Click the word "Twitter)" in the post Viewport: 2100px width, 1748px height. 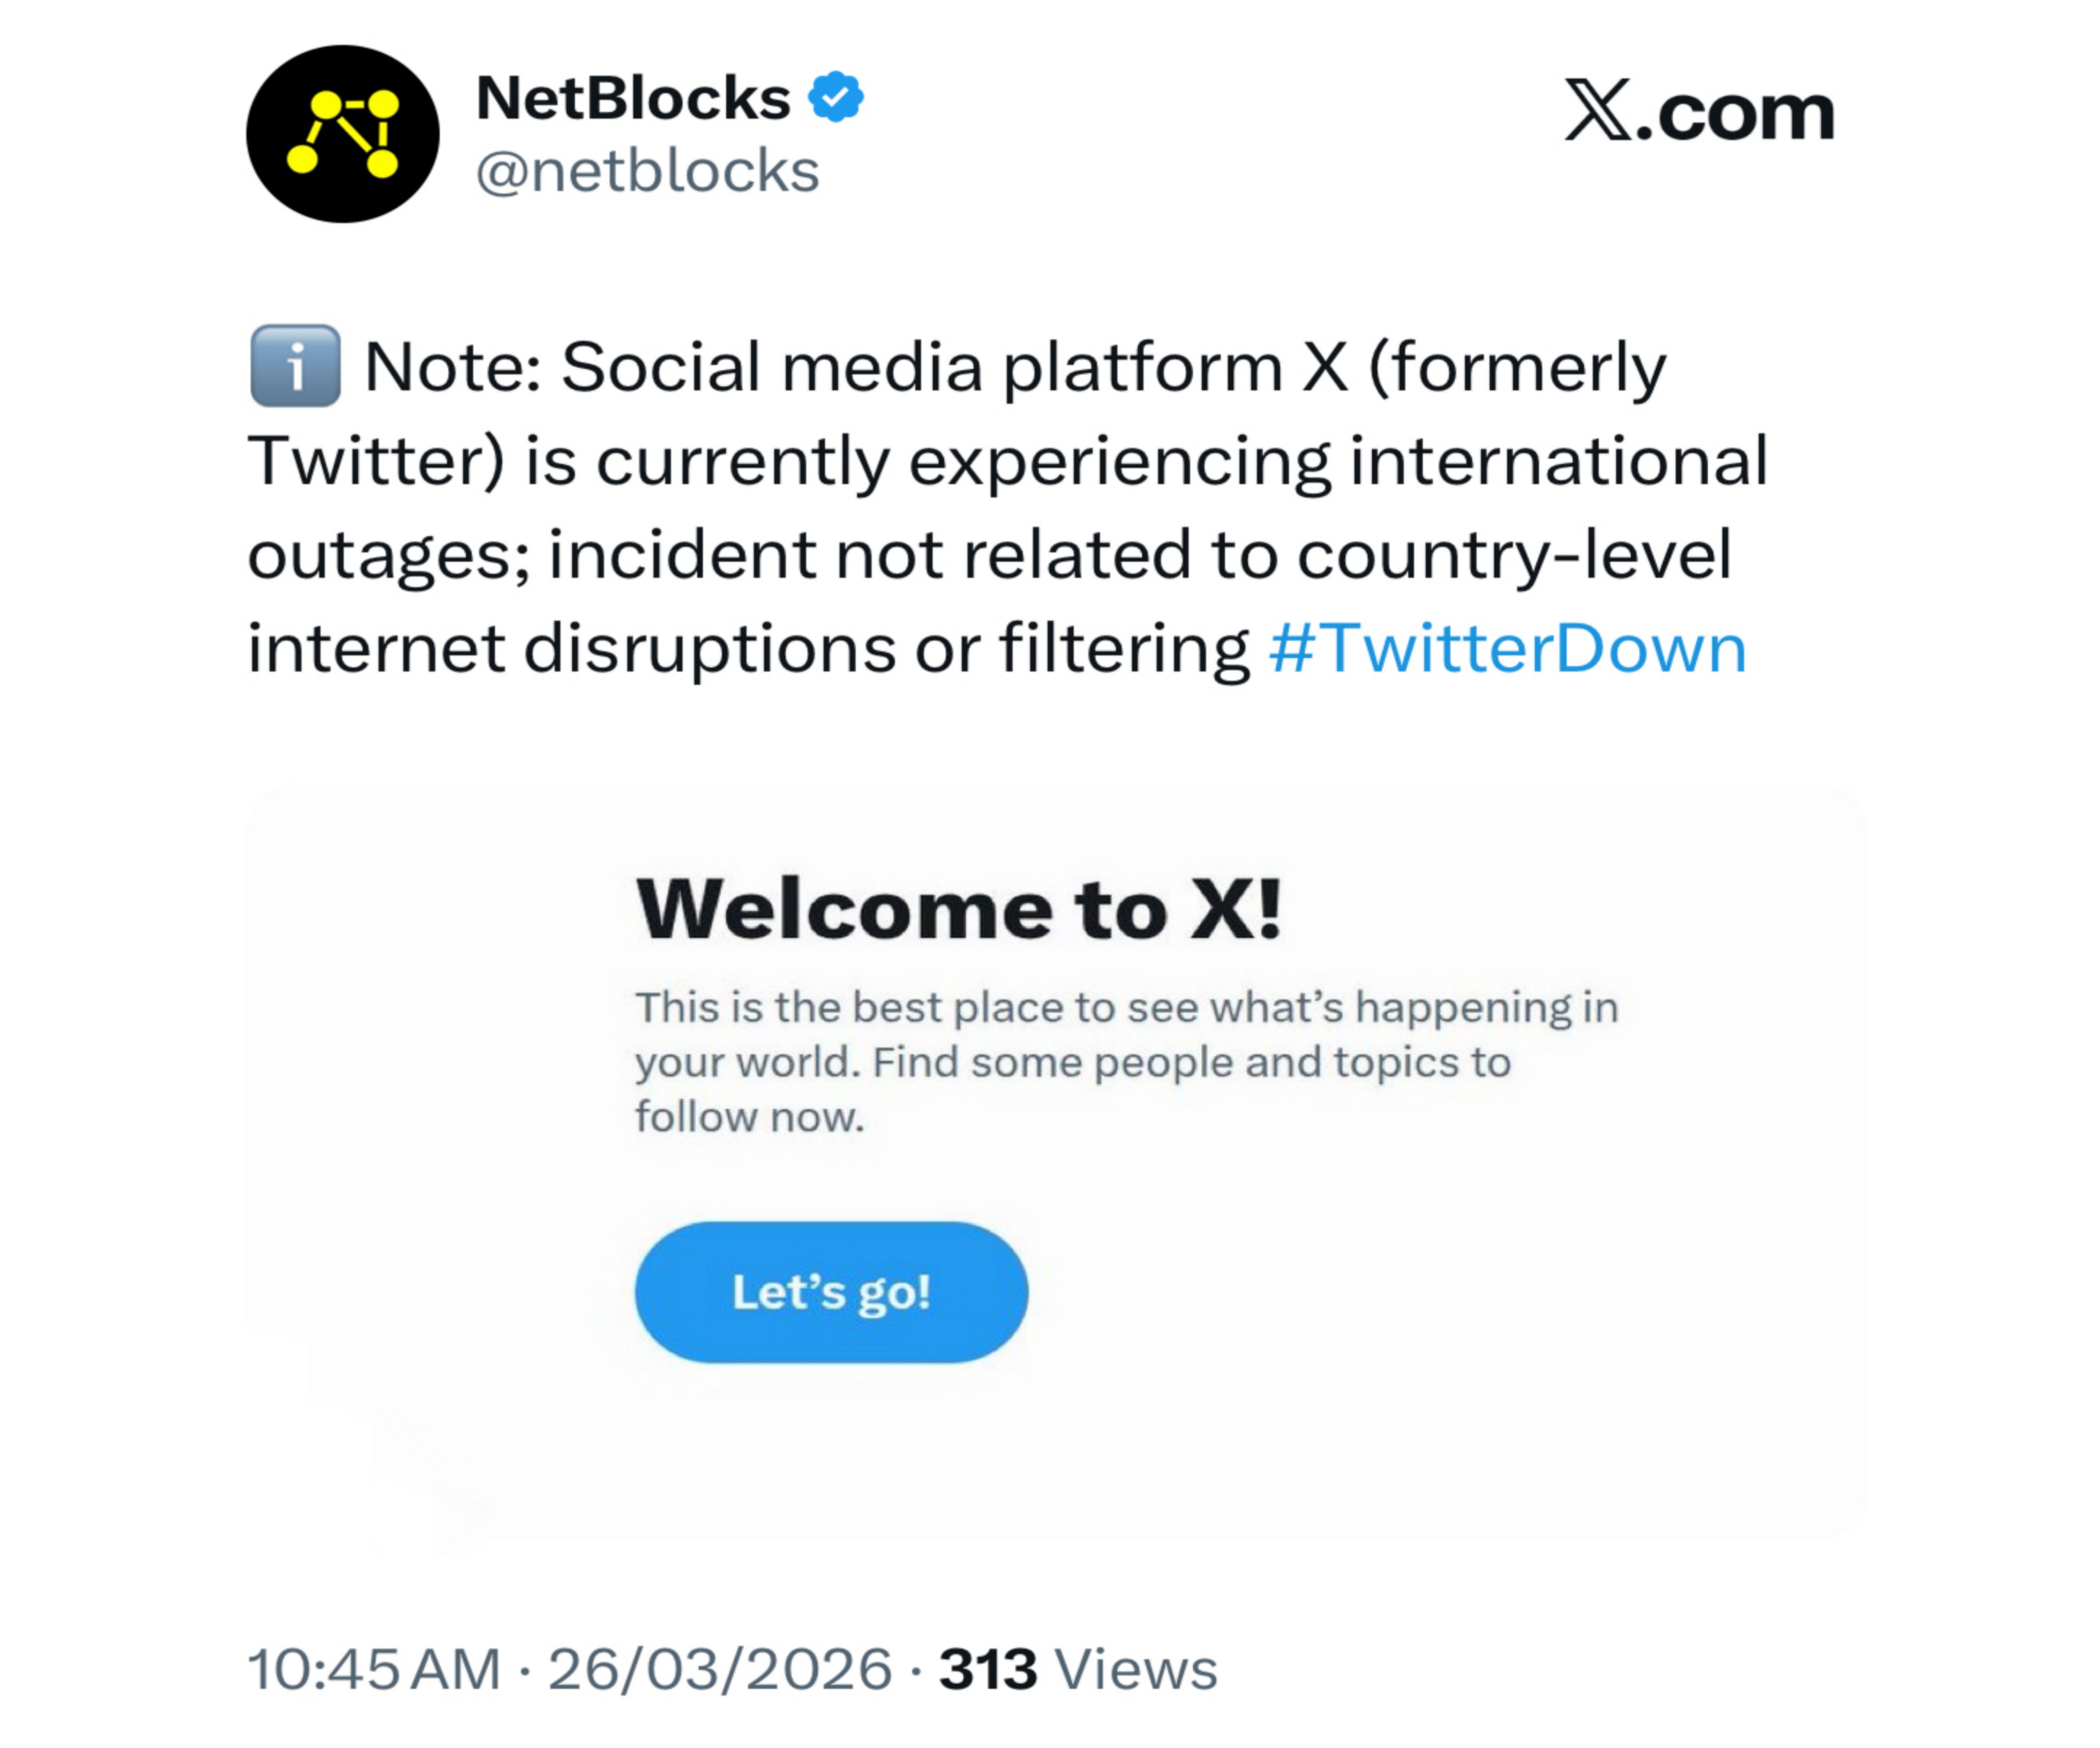click(x=375, y=461)
